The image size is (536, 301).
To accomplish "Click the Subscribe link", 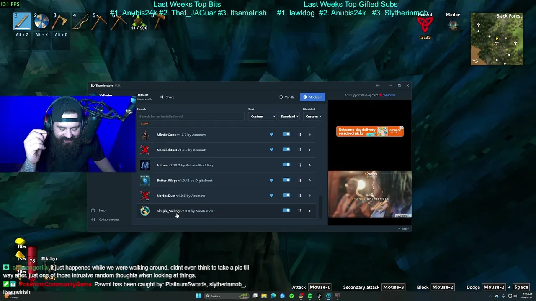I will pos(389,95).
